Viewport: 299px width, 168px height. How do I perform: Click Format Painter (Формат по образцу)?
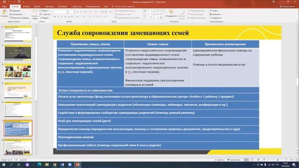(x=19, y=18)
